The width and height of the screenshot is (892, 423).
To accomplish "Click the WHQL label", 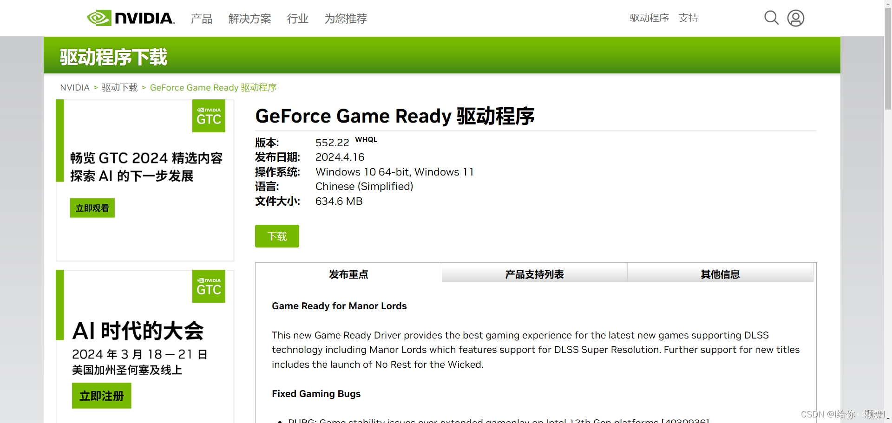I will pyautogui.click(x=366, y=140).
